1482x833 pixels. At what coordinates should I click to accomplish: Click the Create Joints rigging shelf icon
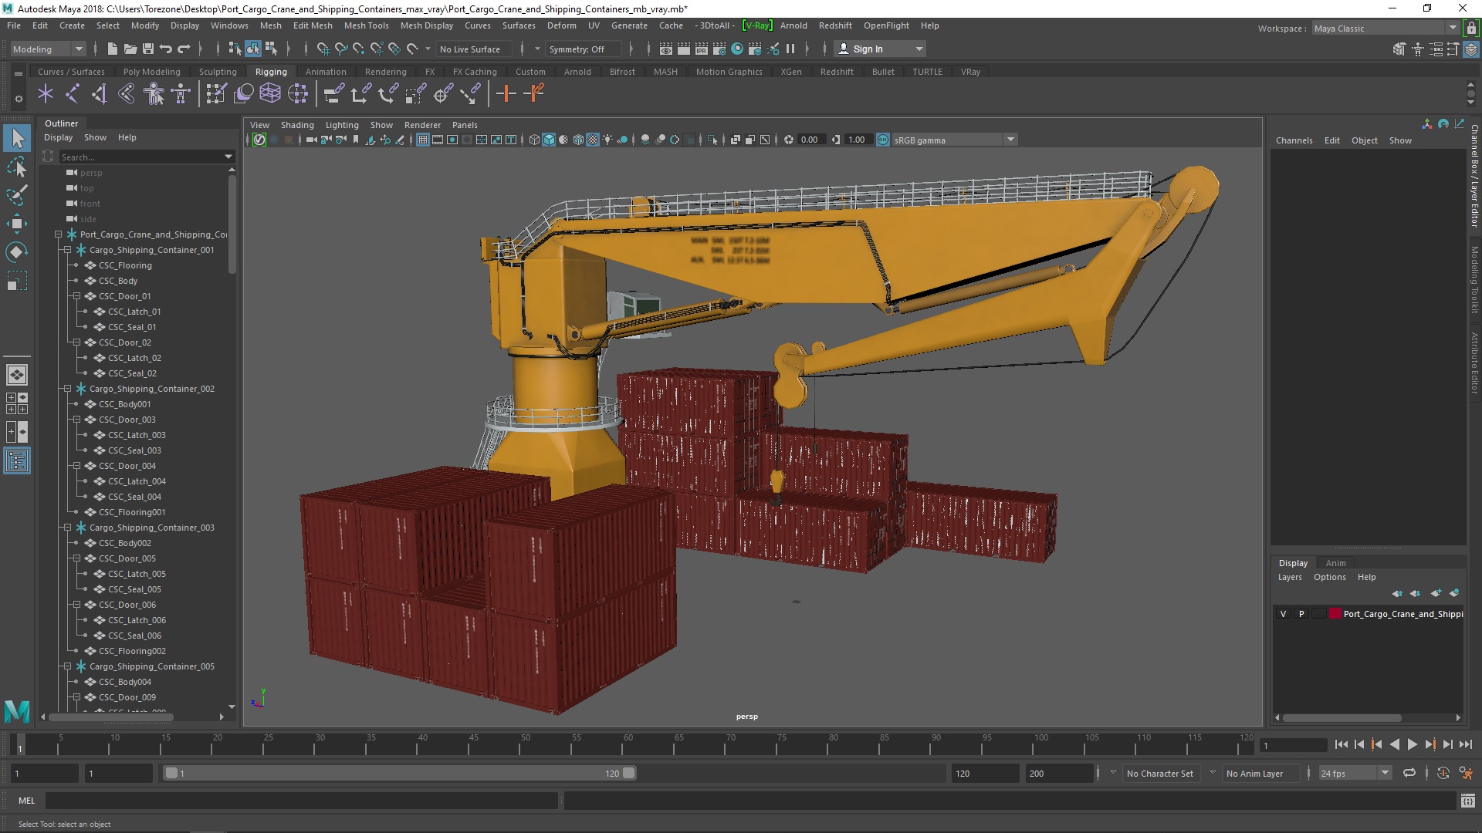point(73,94)
